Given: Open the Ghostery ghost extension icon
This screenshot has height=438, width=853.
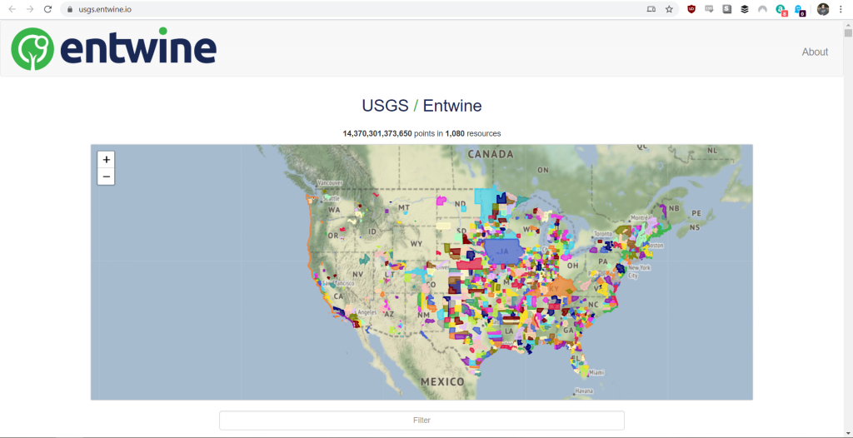Looking at the screenshot, I should [x=799, y=10].
